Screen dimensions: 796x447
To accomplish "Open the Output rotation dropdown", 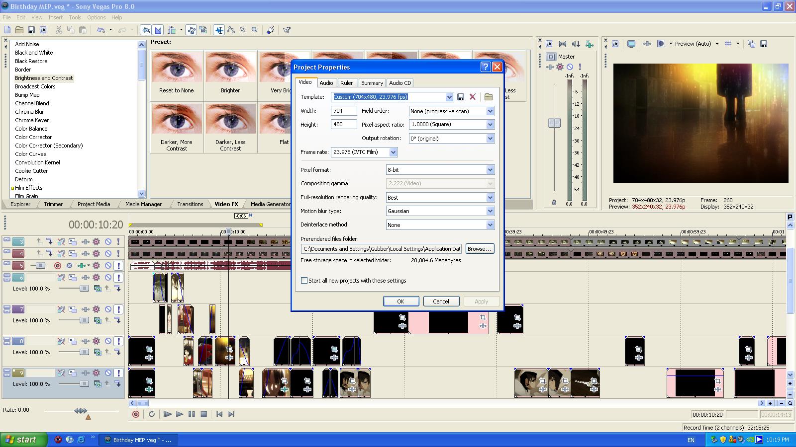I will [490, 139].
